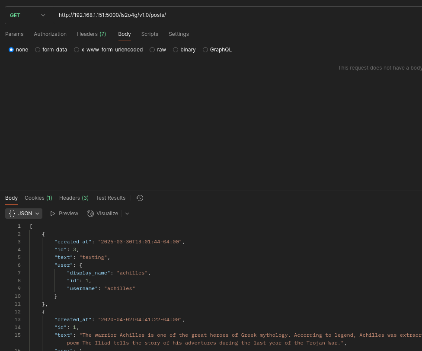Switch to the Params tab
Viewport: 422px width, 351px height.
tap(14, 34)
